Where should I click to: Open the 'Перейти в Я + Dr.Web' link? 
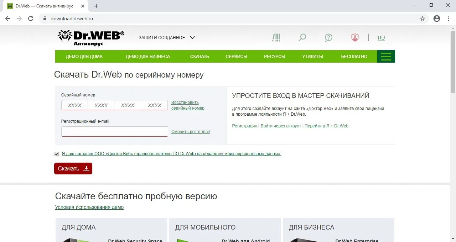click(326, 126)
